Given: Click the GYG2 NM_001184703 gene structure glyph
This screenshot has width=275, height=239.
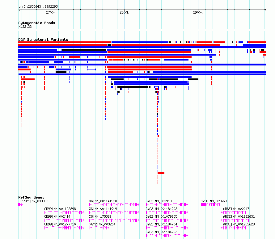Looking at the screenshot, I should tap(167, 236).
